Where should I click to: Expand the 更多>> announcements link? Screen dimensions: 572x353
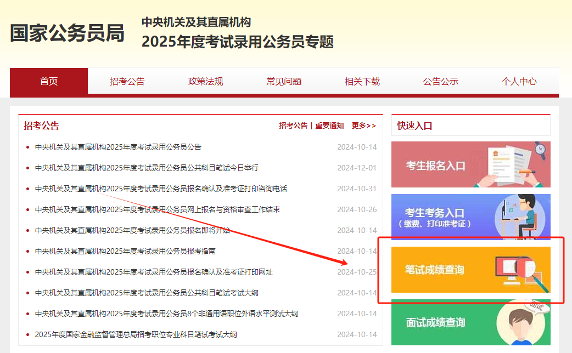[363, 126]
